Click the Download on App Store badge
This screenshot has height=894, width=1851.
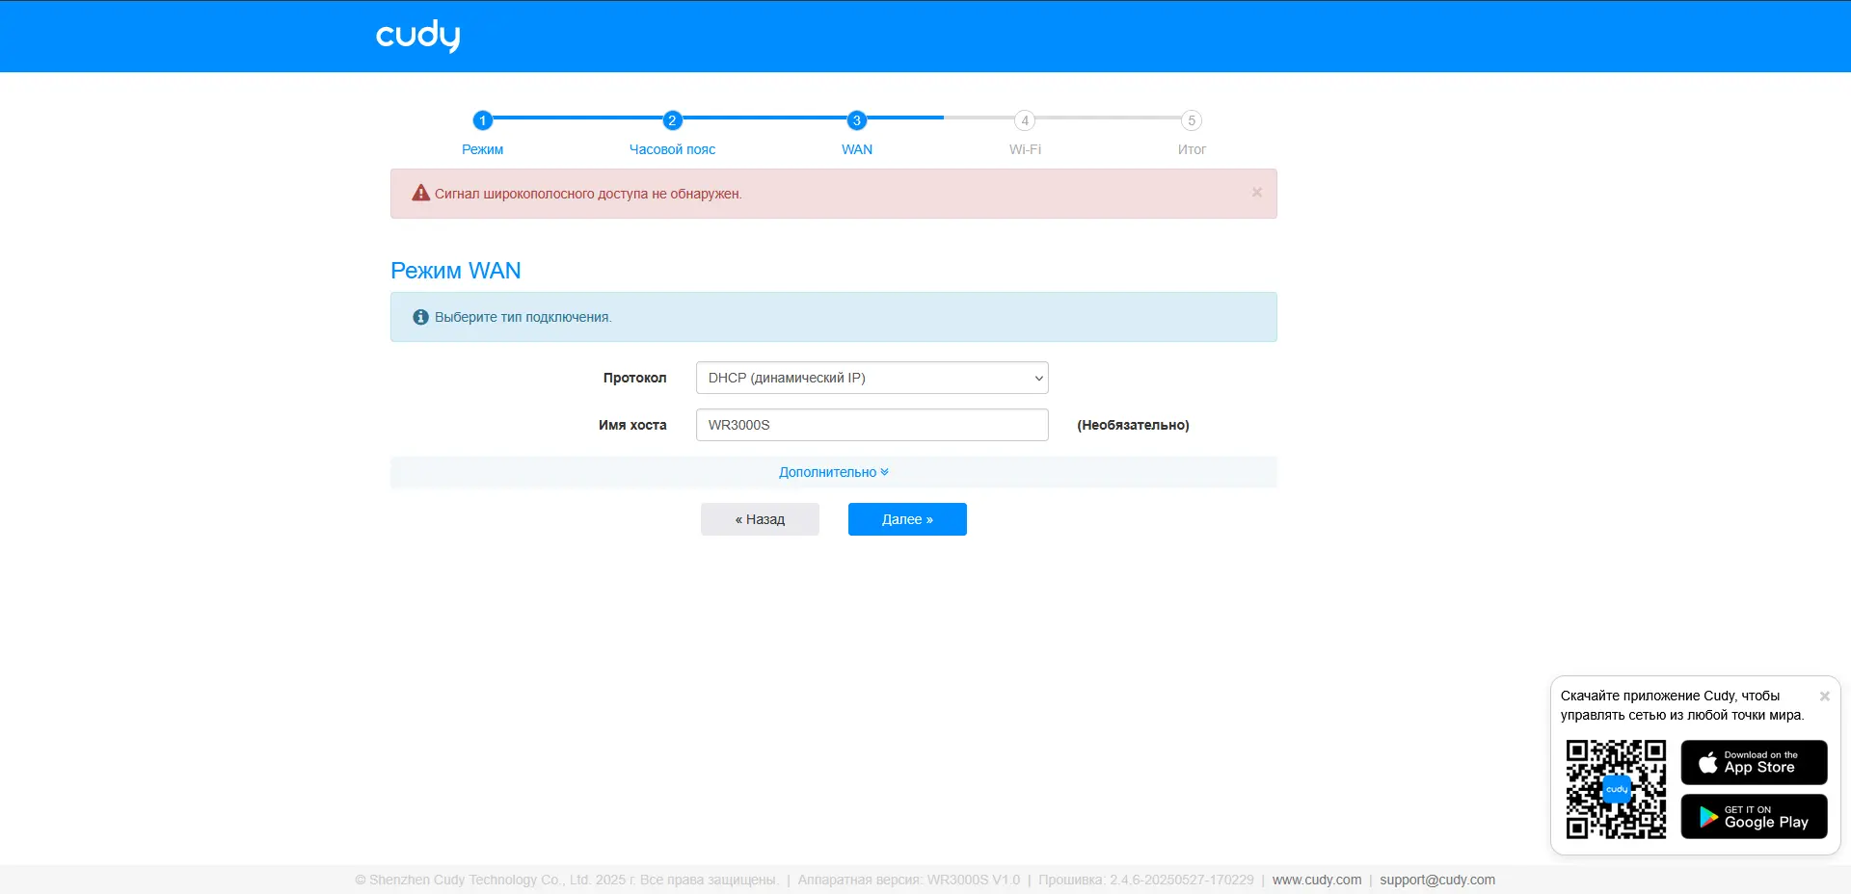[x=1754, y=762]
